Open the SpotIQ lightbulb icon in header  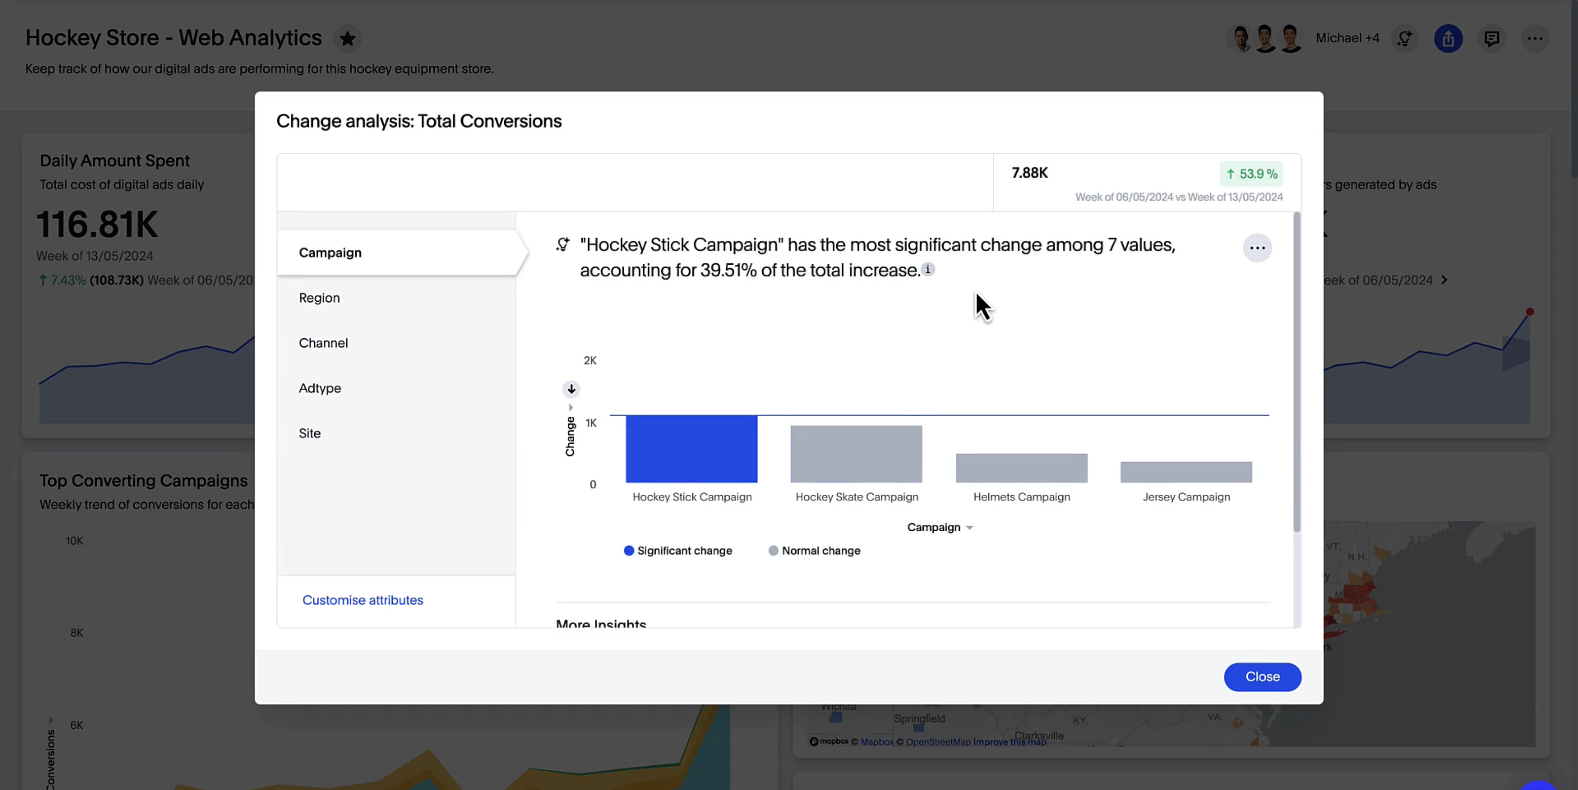[1404, 38]
